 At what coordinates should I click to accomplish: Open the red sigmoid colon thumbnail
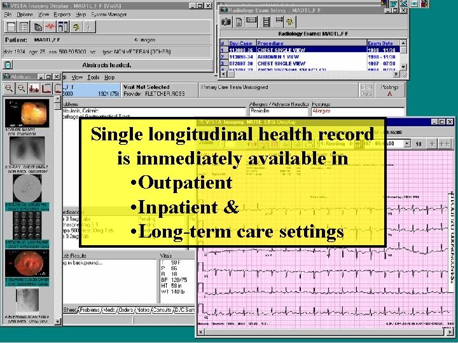click(x=27, y=264)
